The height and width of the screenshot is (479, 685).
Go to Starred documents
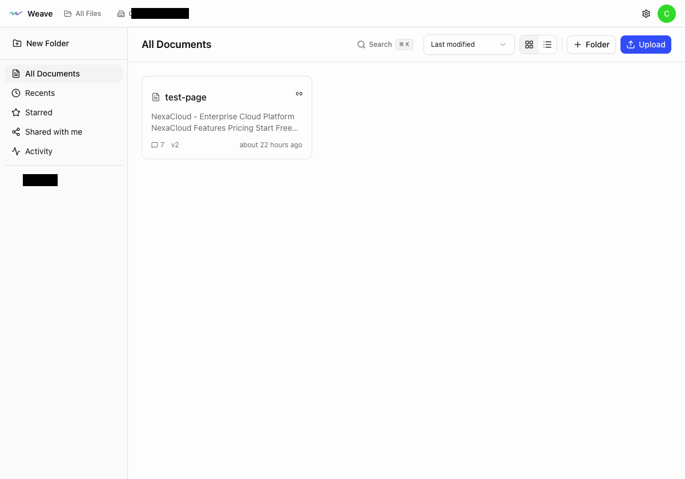pyautogui.click(x=39, y=112)
